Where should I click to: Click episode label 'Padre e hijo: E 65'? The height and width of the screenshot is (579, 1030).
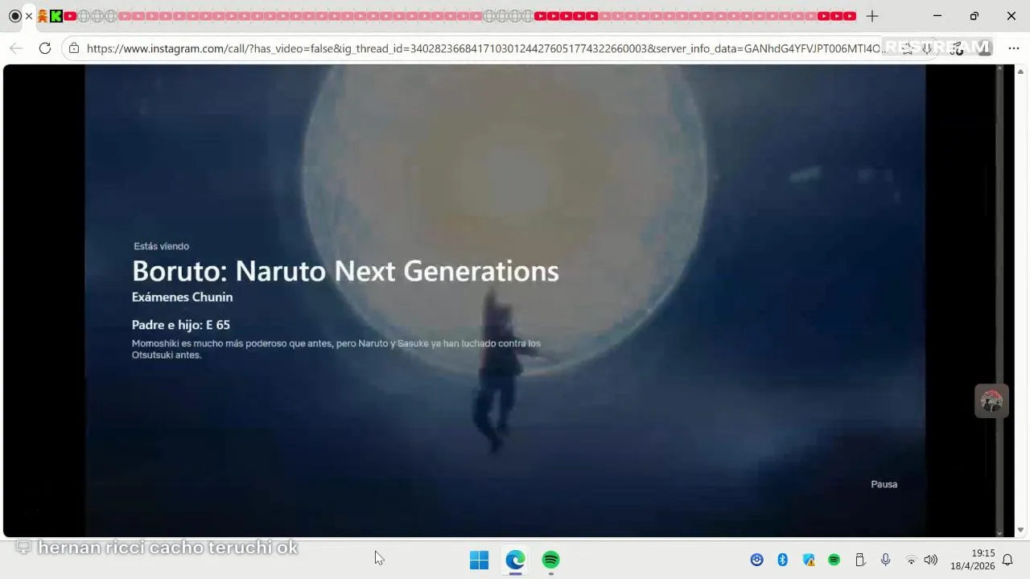181,325
